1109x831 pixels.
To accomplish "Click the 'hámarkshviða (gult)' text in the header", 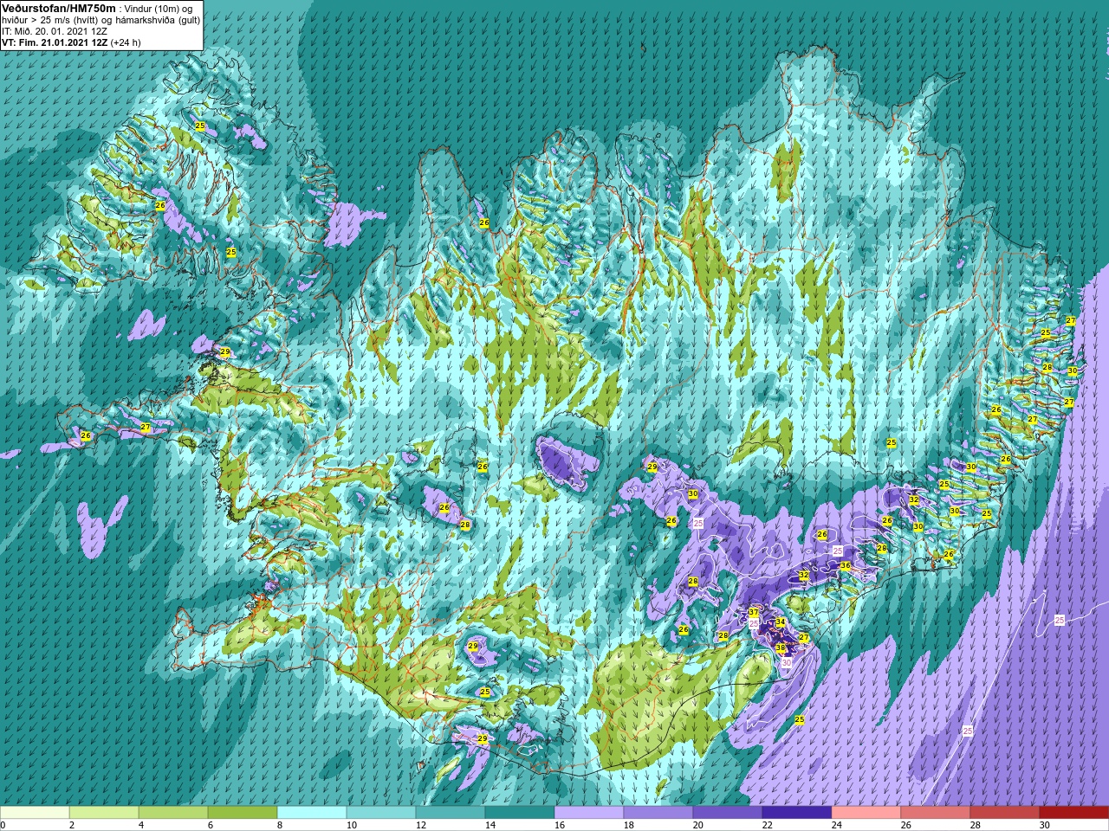I will (x=156, y=20).
